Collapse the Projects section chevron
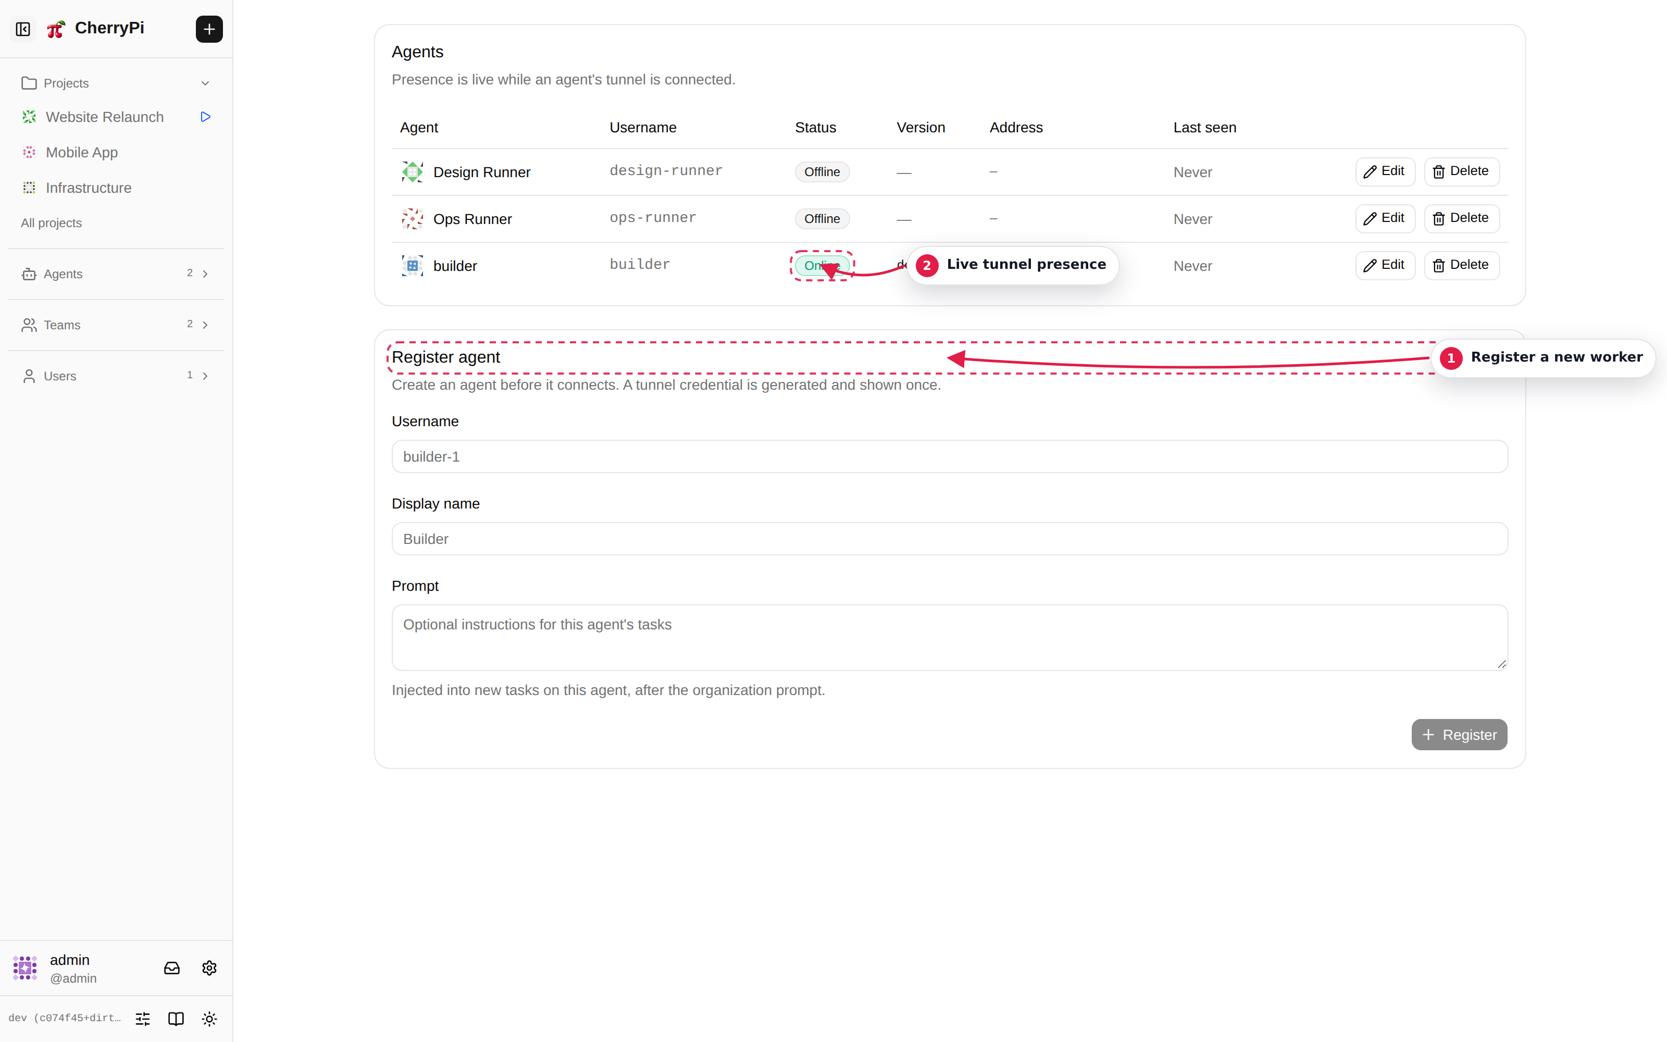This screenshot has width=1667, height=1042. [x=205, y=83]
